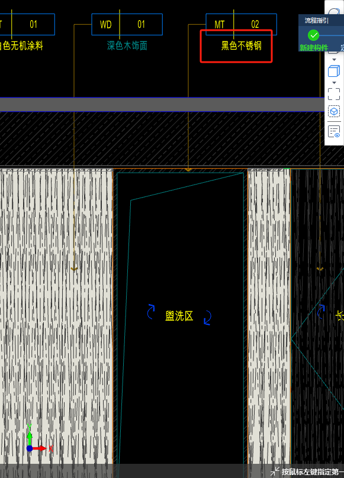Click the 流程指引 panel title

pyautogui.click(x=316, y=21)
